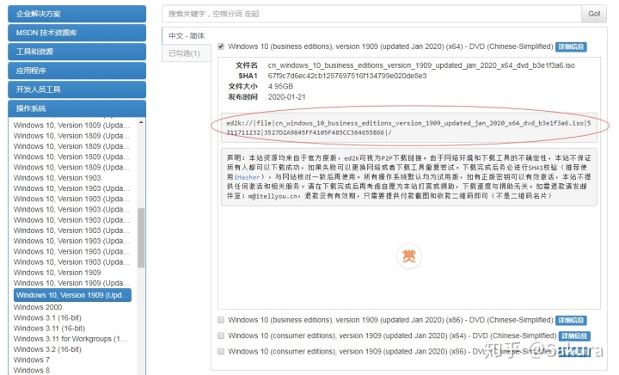
Task: Select Windows 7 in the OS list
Action: [32, 360]
